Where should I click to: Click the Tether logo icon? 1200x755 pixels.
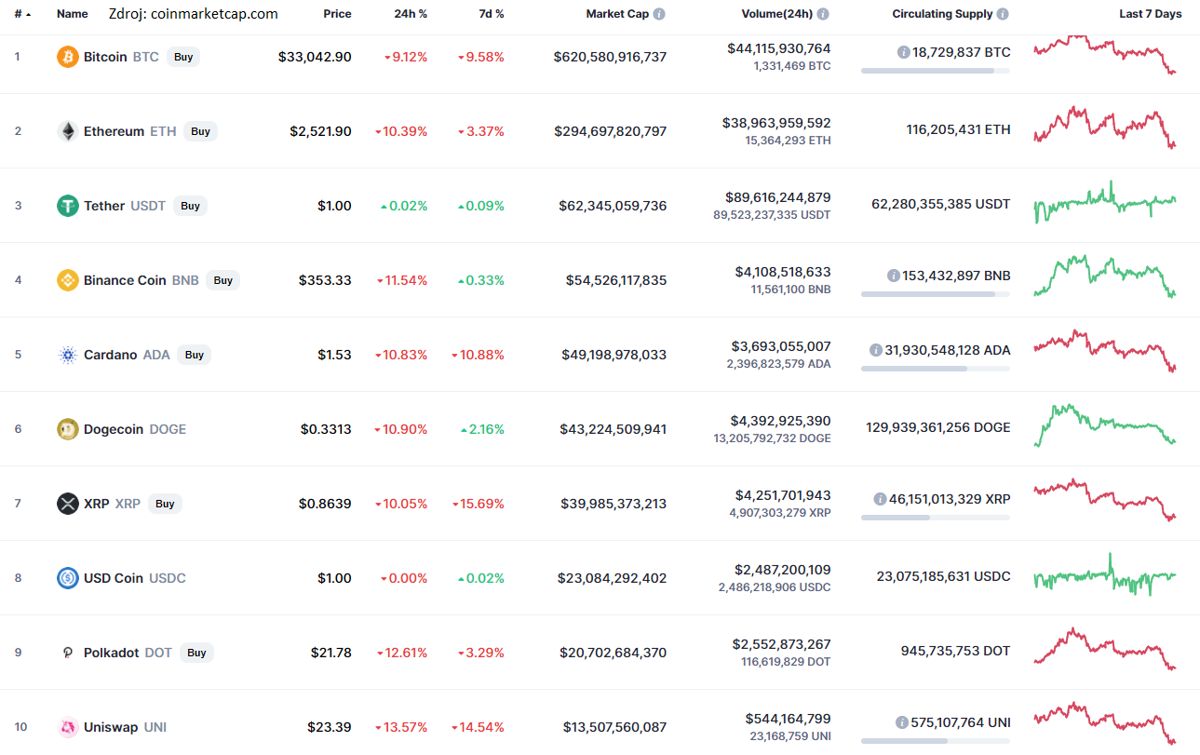pyautogui.click(x=68, y=206)
